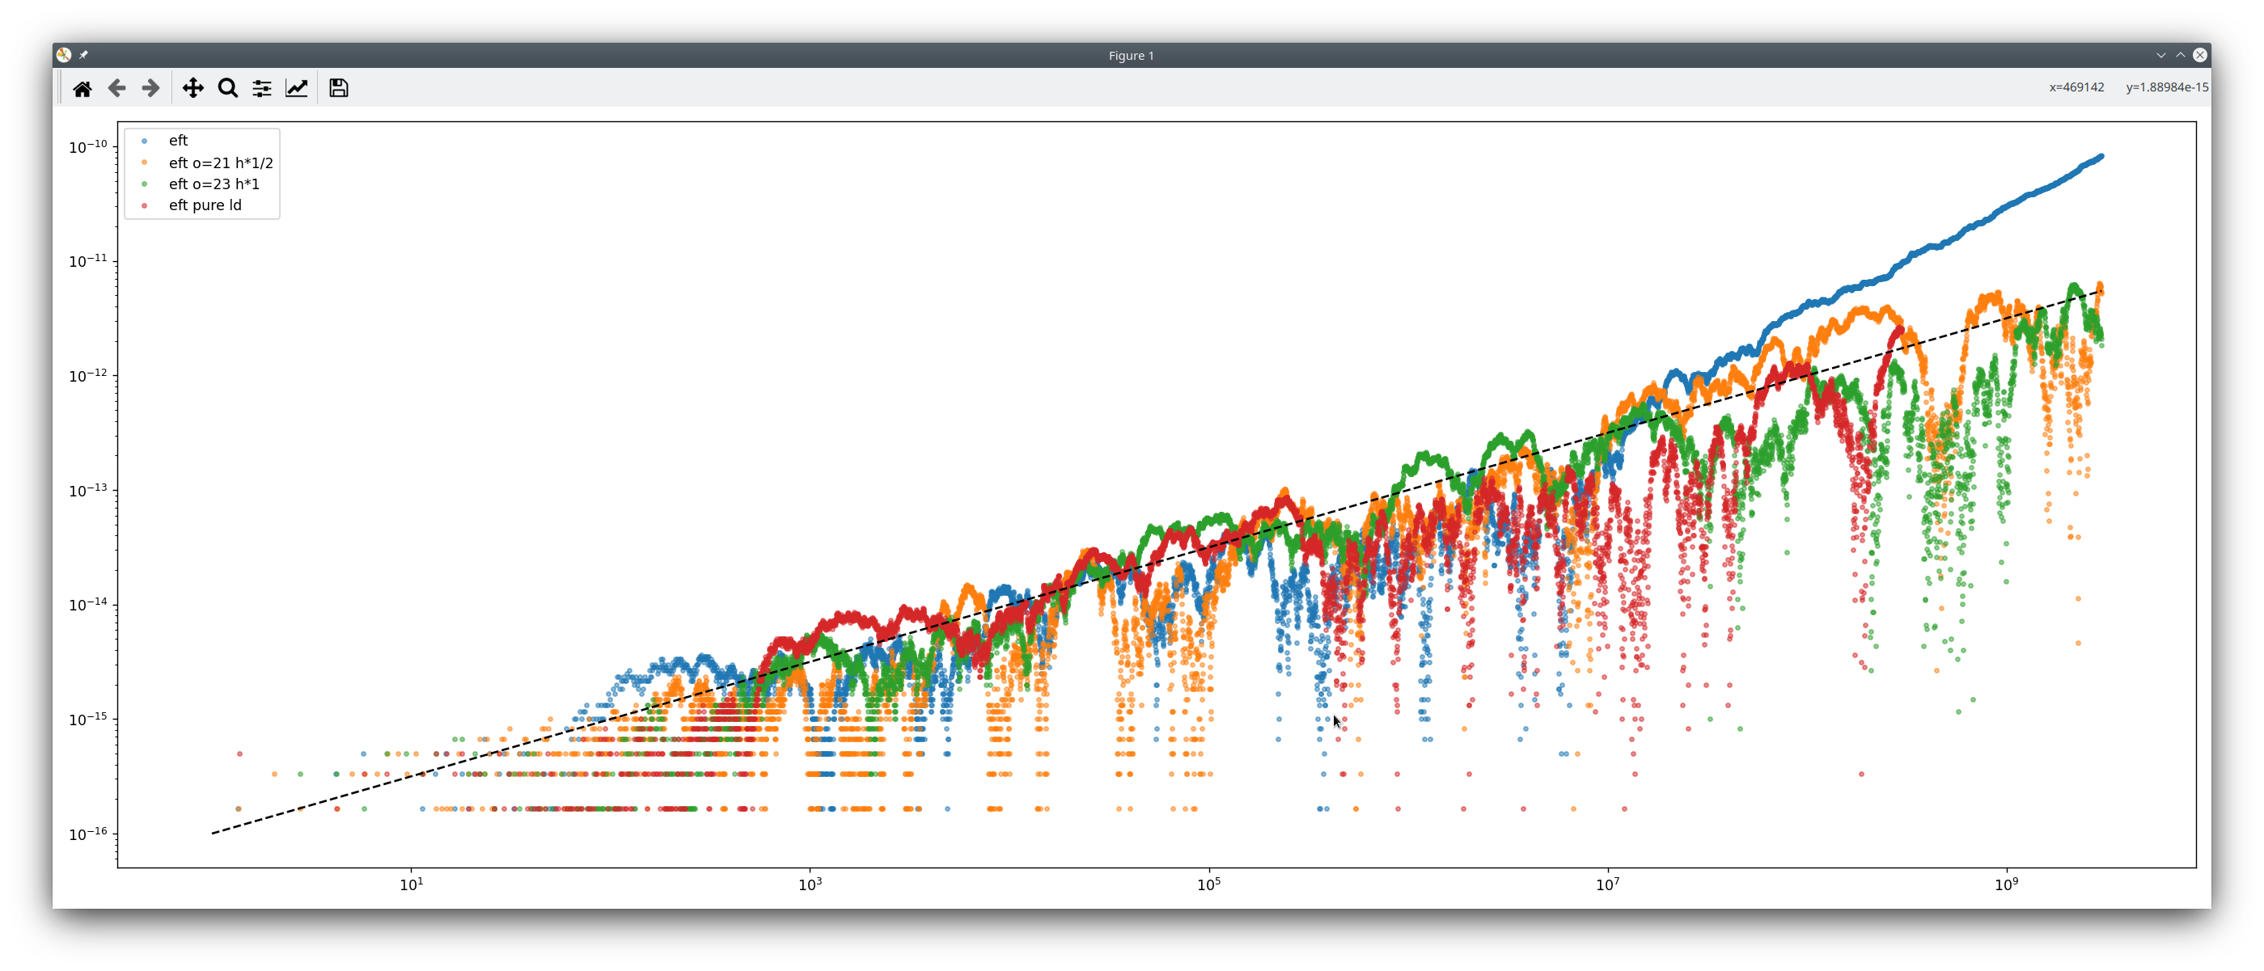Open Edit axis and curve parameters
This screenshot has height=971, width=2264.
click(x=297, y=88)
